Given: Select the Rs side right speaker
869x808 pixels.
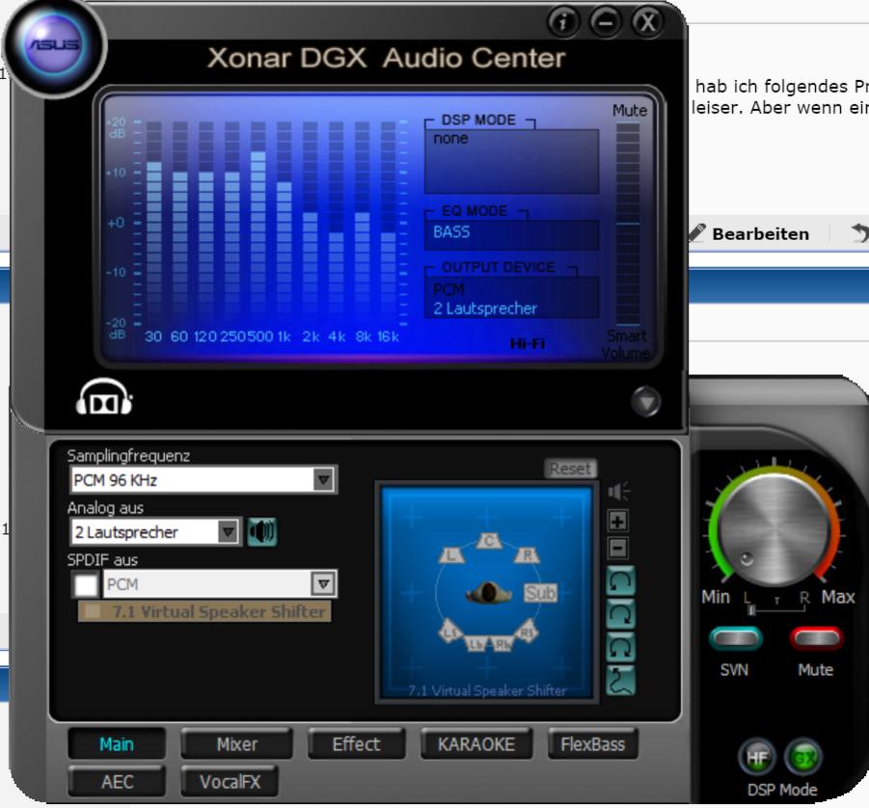Looking at the screenshot, I should [x=527, y=632].
